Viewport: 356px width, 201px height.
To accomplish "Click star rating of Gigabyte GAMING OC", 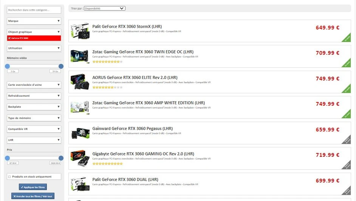I will 107,164.
